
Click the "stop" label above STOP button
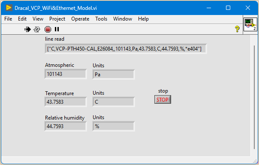tap(163, 91)
